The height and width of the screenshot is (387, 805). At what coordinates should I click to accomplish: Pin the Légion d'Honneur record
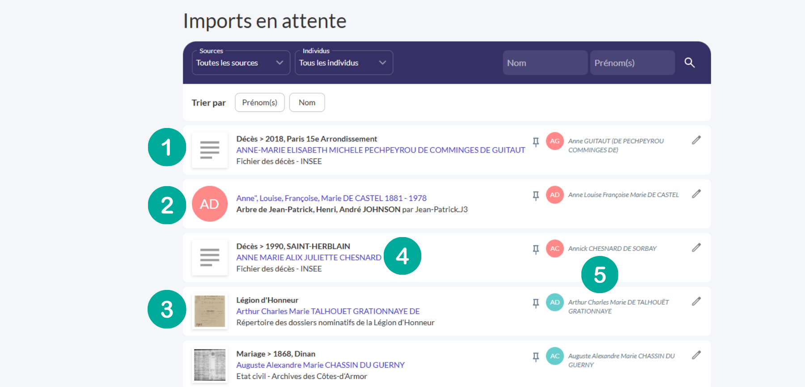(535, 303)
